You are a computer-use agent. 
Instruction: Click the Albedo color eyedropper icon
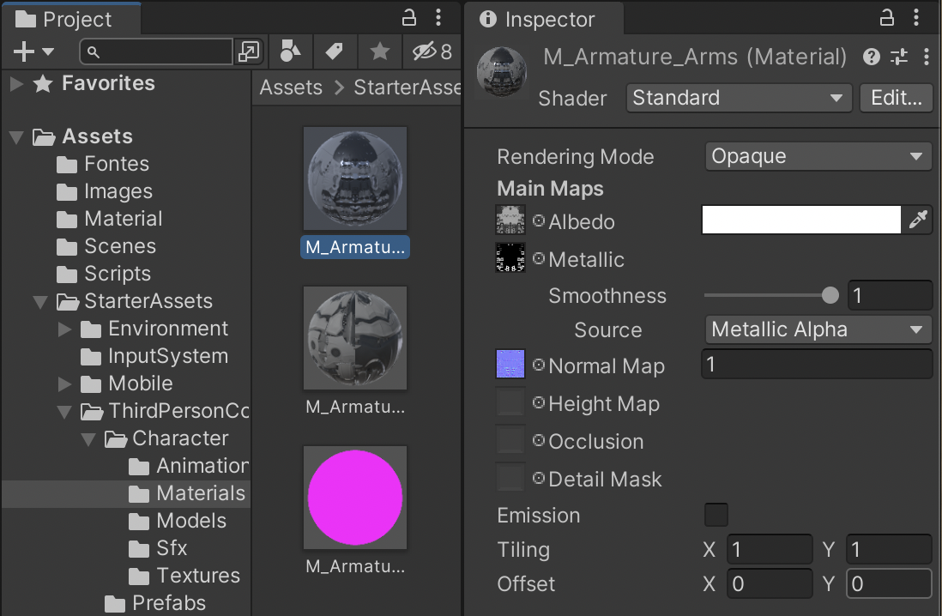point(917,221)
